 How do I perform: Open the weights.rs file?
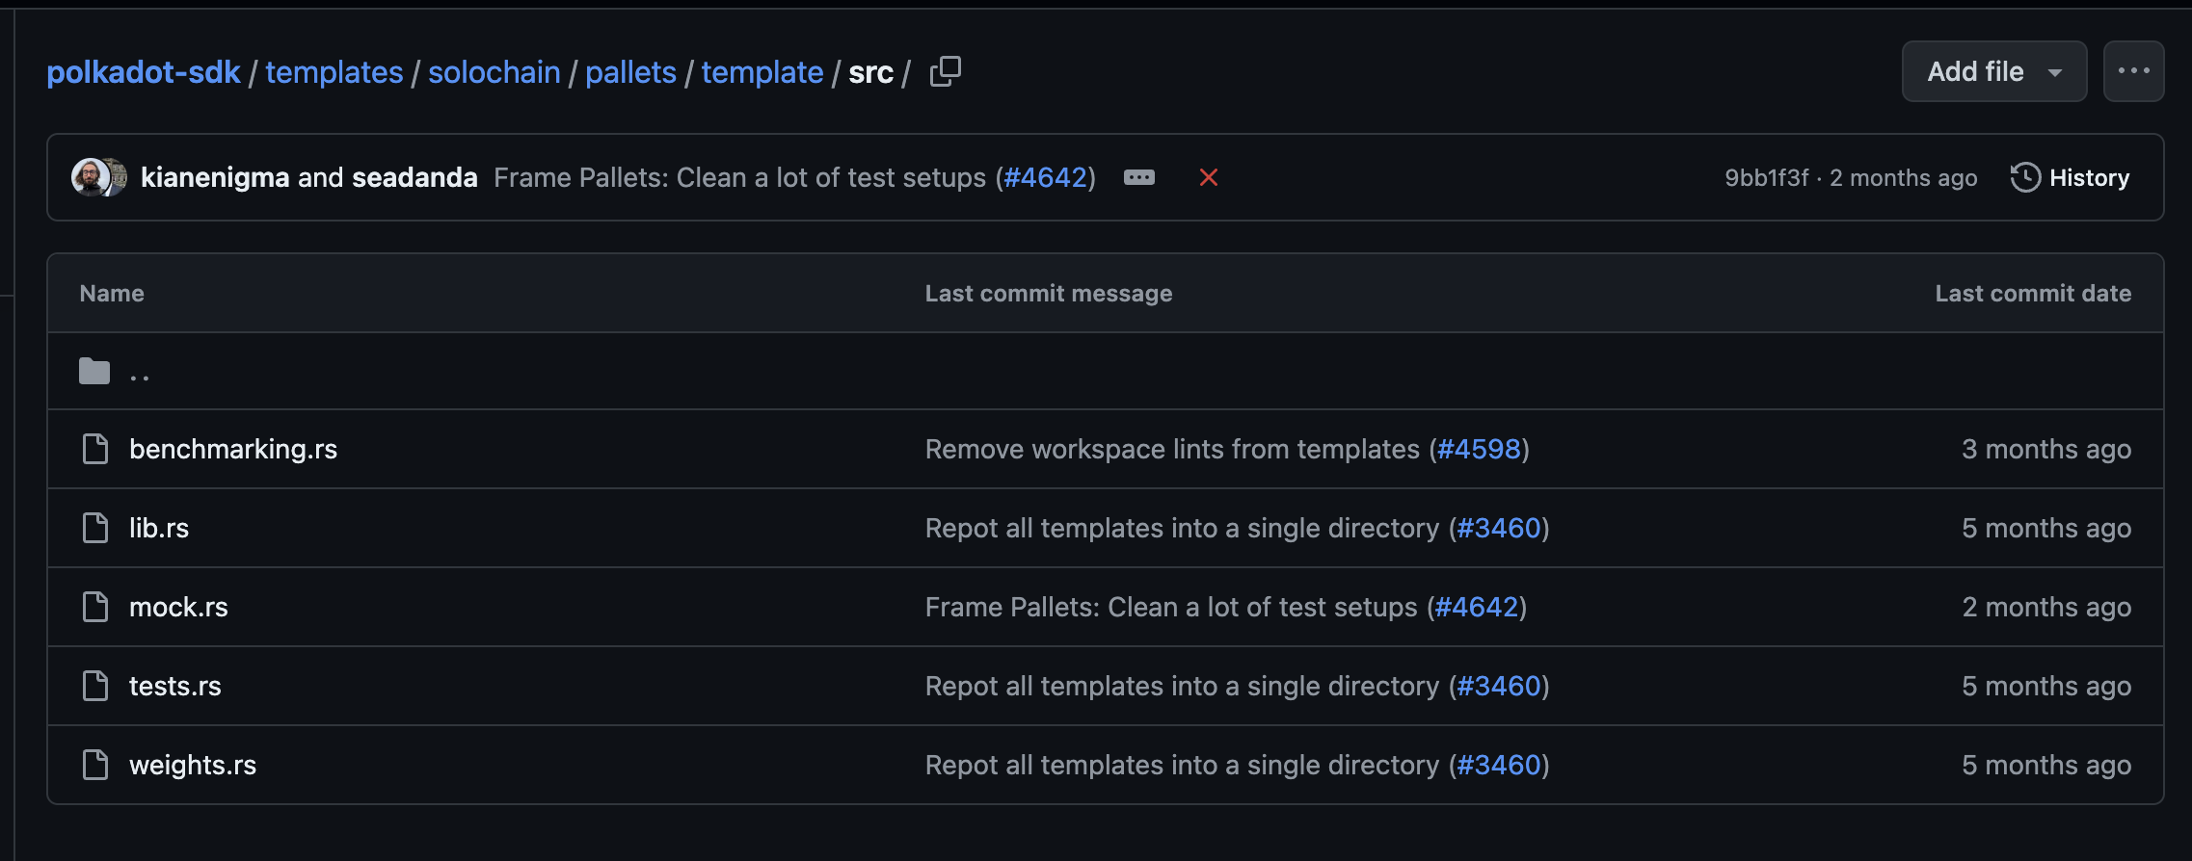click(x=193, y=765)
